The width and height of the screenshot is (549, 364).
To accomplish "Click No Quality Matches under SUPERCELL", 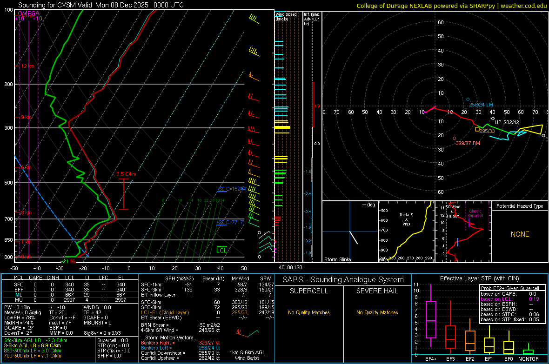I will pyautogui.click(x=309, y=312).
